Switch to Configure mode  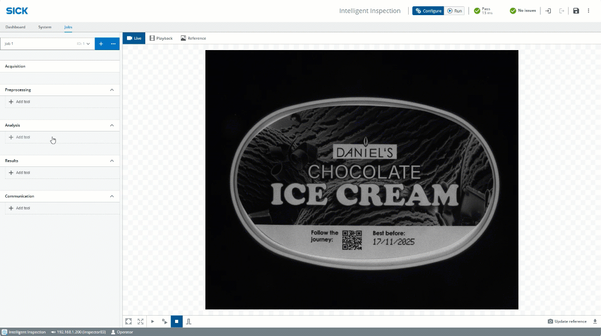pos(428,11)
